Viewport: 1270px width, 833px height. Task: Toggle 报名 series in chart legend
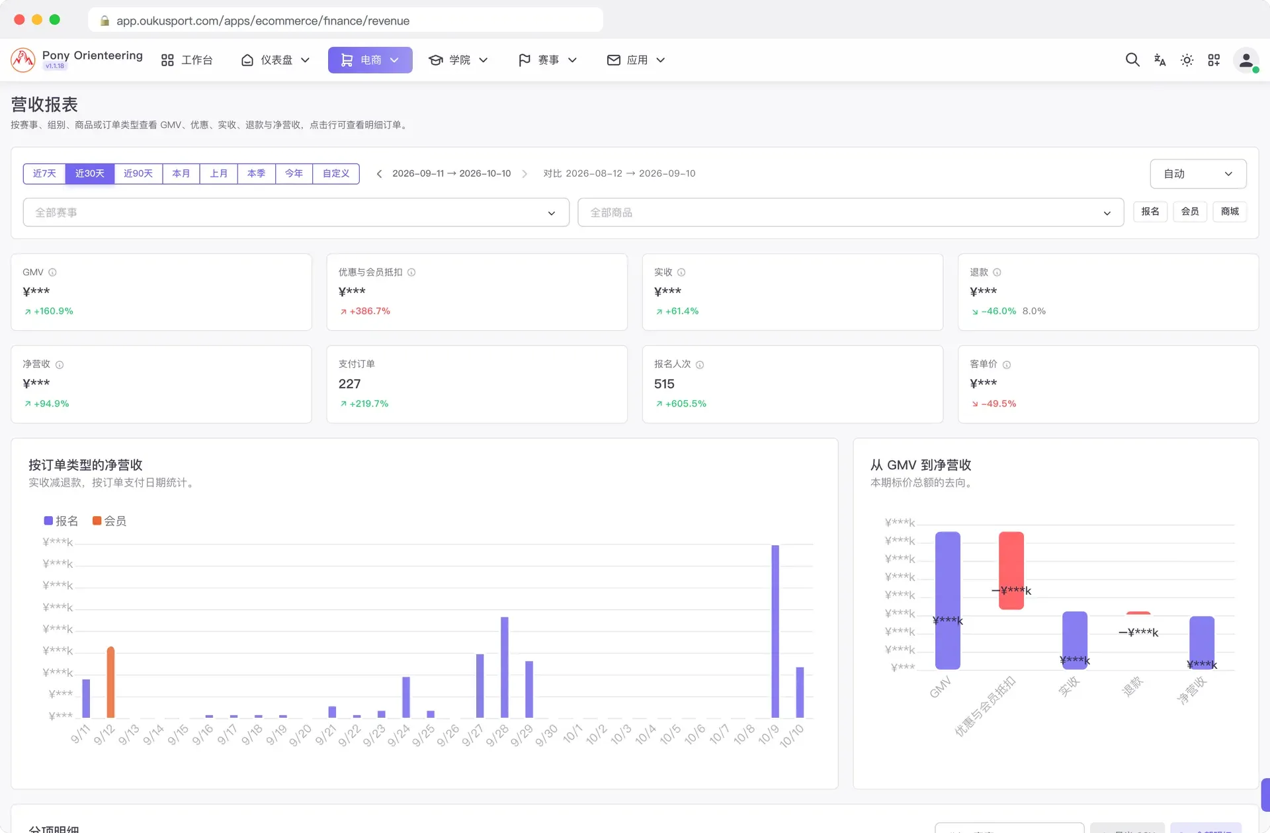pos(61,521)
